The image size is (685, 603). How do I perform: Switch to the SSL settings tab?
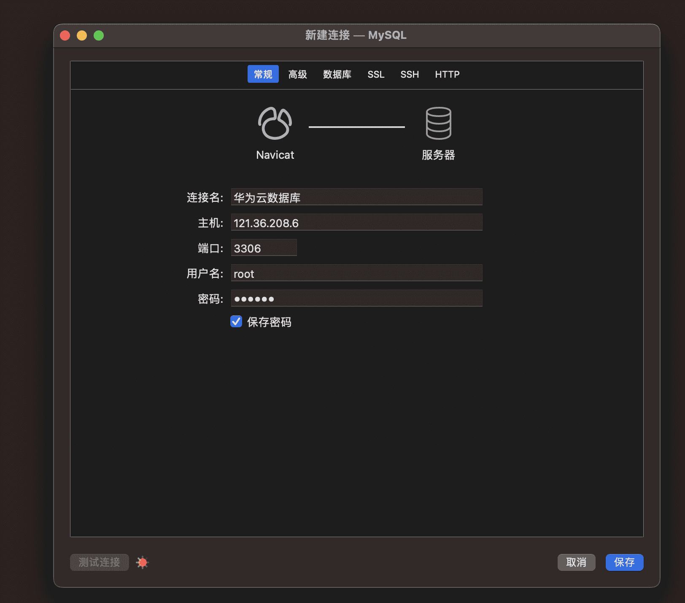pos(375,74)
